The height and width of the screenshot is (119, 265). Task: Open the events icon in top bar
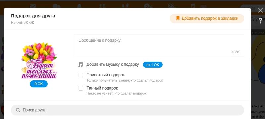tap(148, 6)
